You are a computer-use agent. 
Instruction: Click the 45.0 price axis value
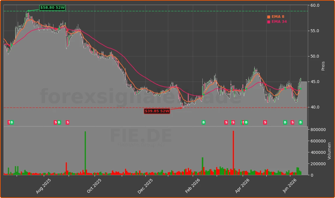(315, 82)
